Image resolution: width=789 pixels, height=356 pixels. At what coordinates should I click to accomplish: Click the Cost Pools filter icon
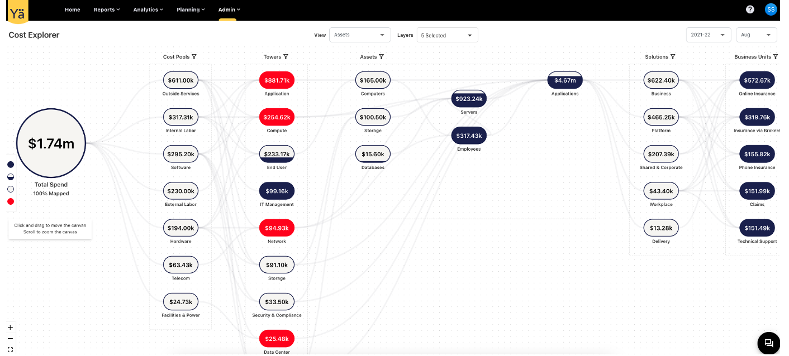point(194,57)
